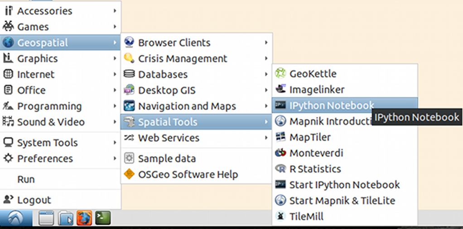Expand the Accessories submenu arrow

point(116,11)
